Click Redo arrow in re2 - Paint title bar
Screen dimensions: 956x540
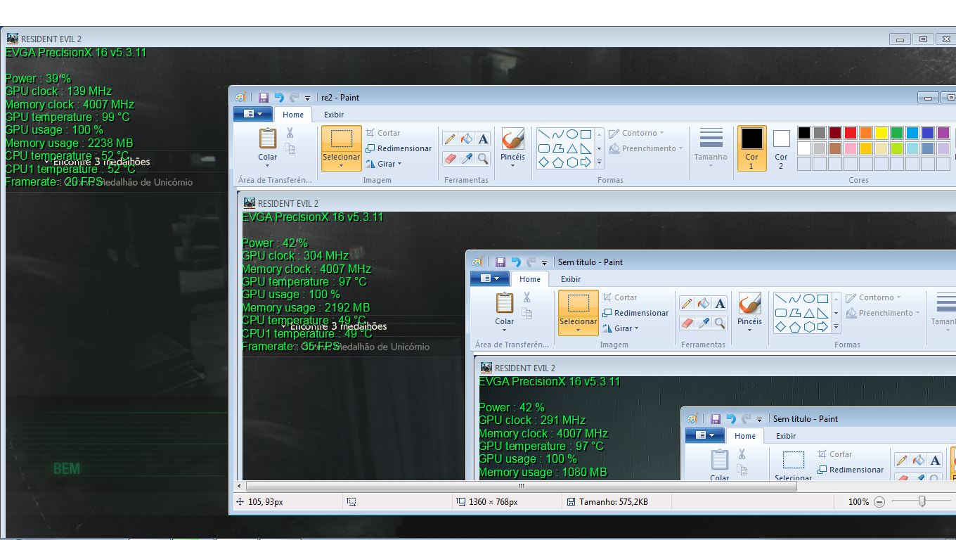(x=294, y=98)
